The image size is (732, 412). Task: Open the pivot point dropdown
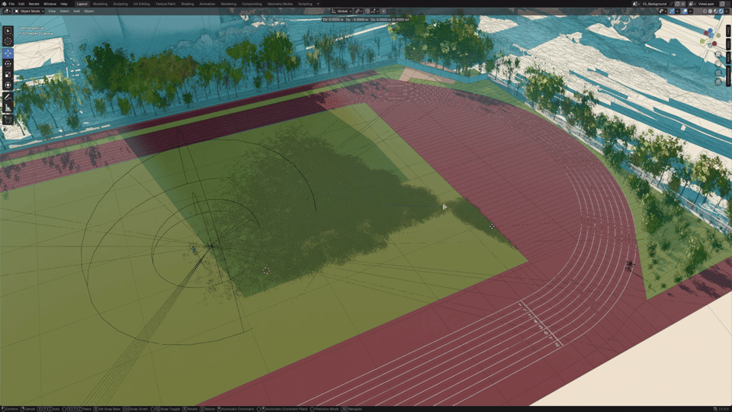[358, 11]
